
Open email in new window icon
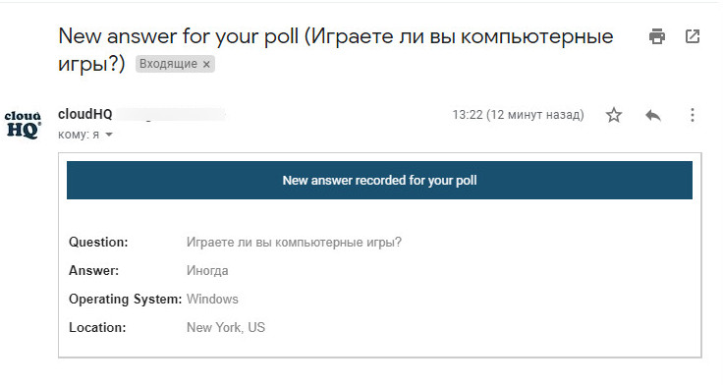point(693,36)
